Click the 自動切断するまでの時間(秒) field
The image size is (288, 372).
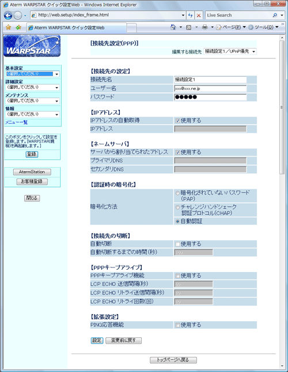click(x=194, y=252)
